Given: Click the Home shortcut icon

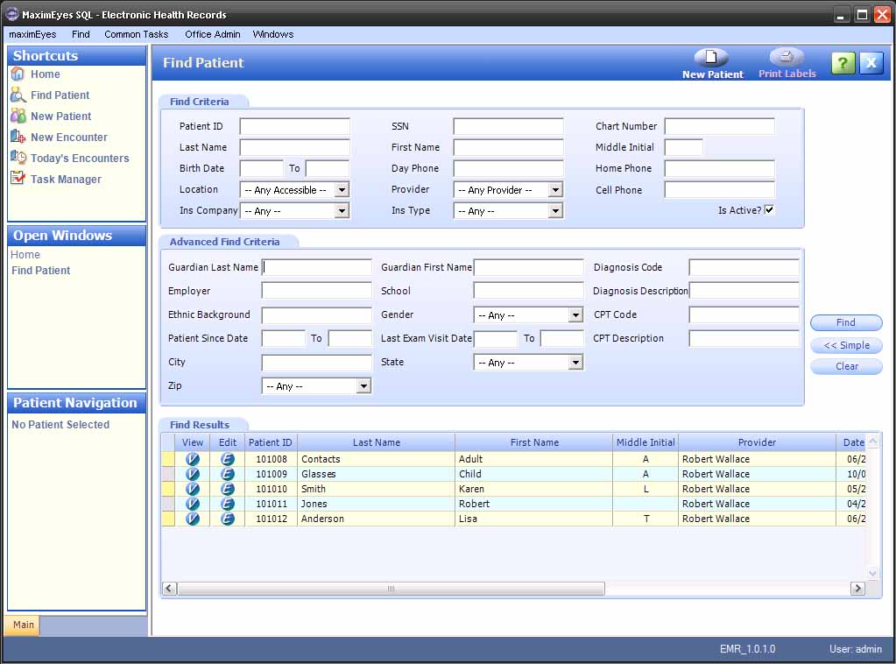Looking at the screenshot, I should pos(18,74).
